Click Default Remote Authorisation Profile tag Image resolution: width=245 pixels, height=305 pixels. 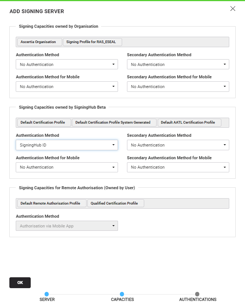pos(51,203)
